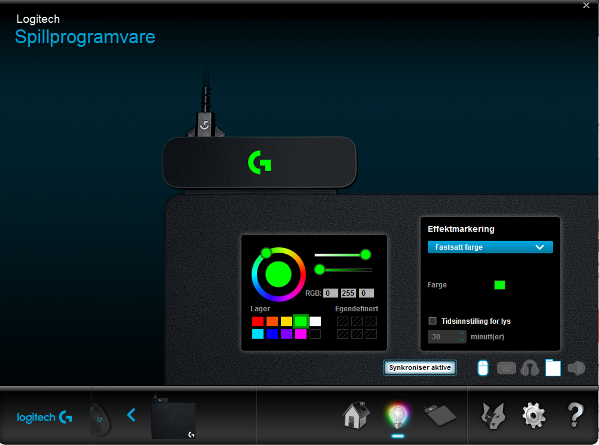Close the Logitech software window
This screenshot has height=445, width=599.
pyautogui.click(x=586, y=5)
